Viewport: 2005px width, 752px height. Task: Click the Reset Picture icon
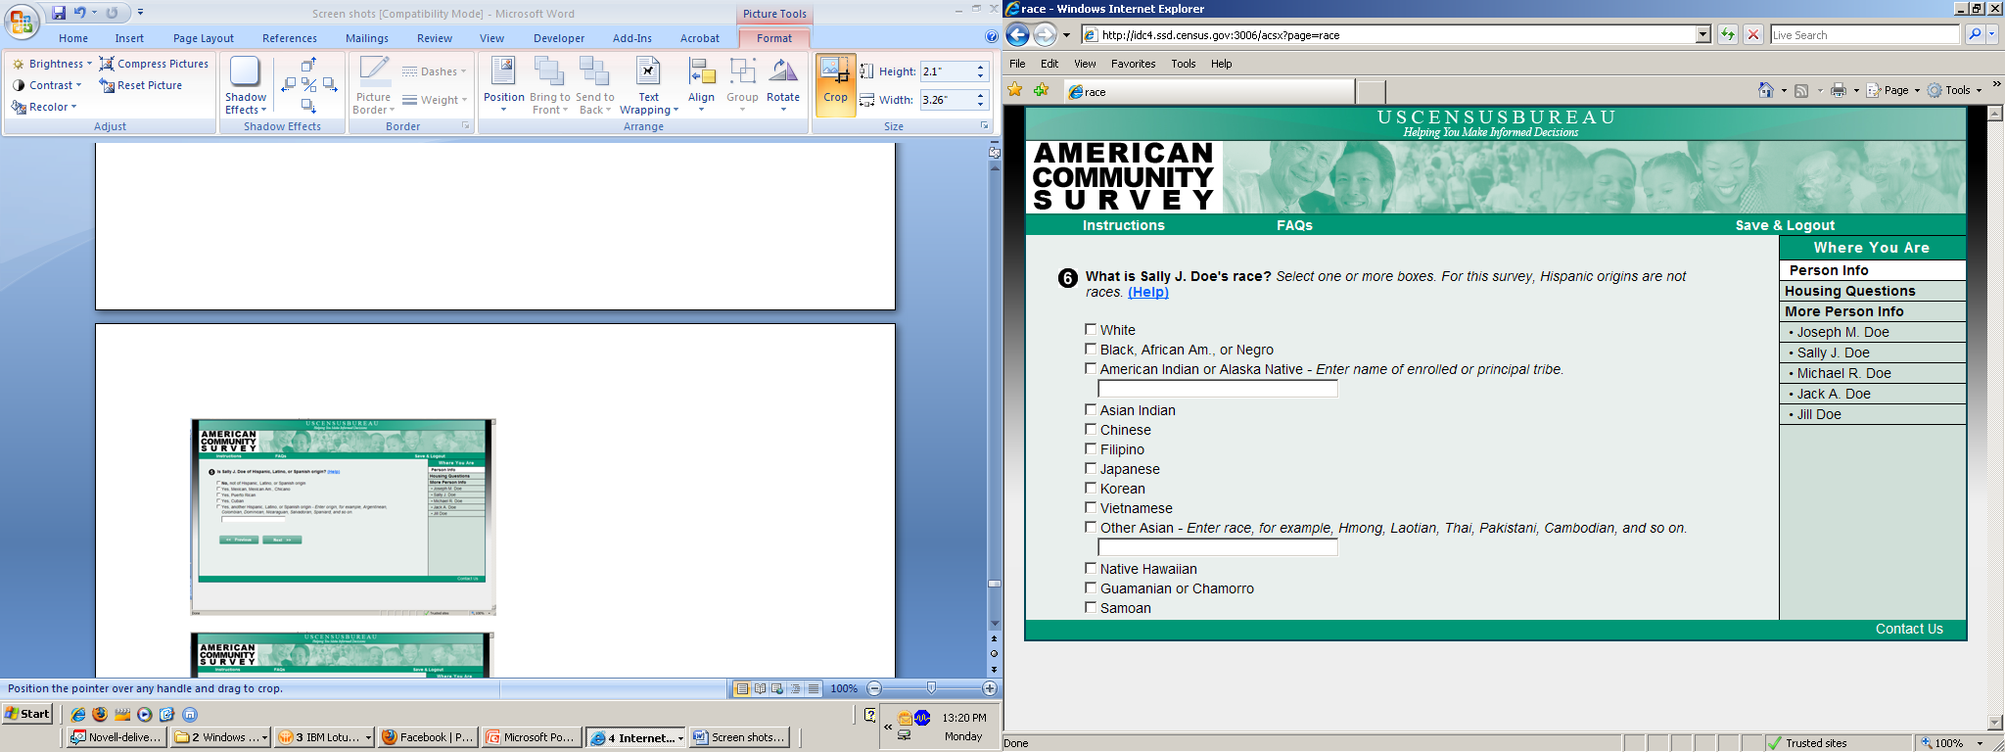click(108, 85)
